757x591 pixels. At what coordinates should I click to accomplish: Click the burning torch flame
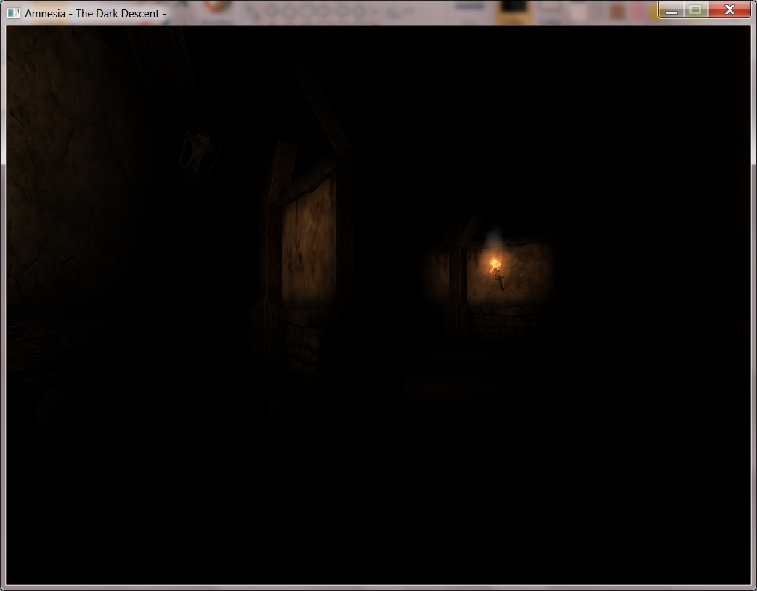(x=494, y=262)
